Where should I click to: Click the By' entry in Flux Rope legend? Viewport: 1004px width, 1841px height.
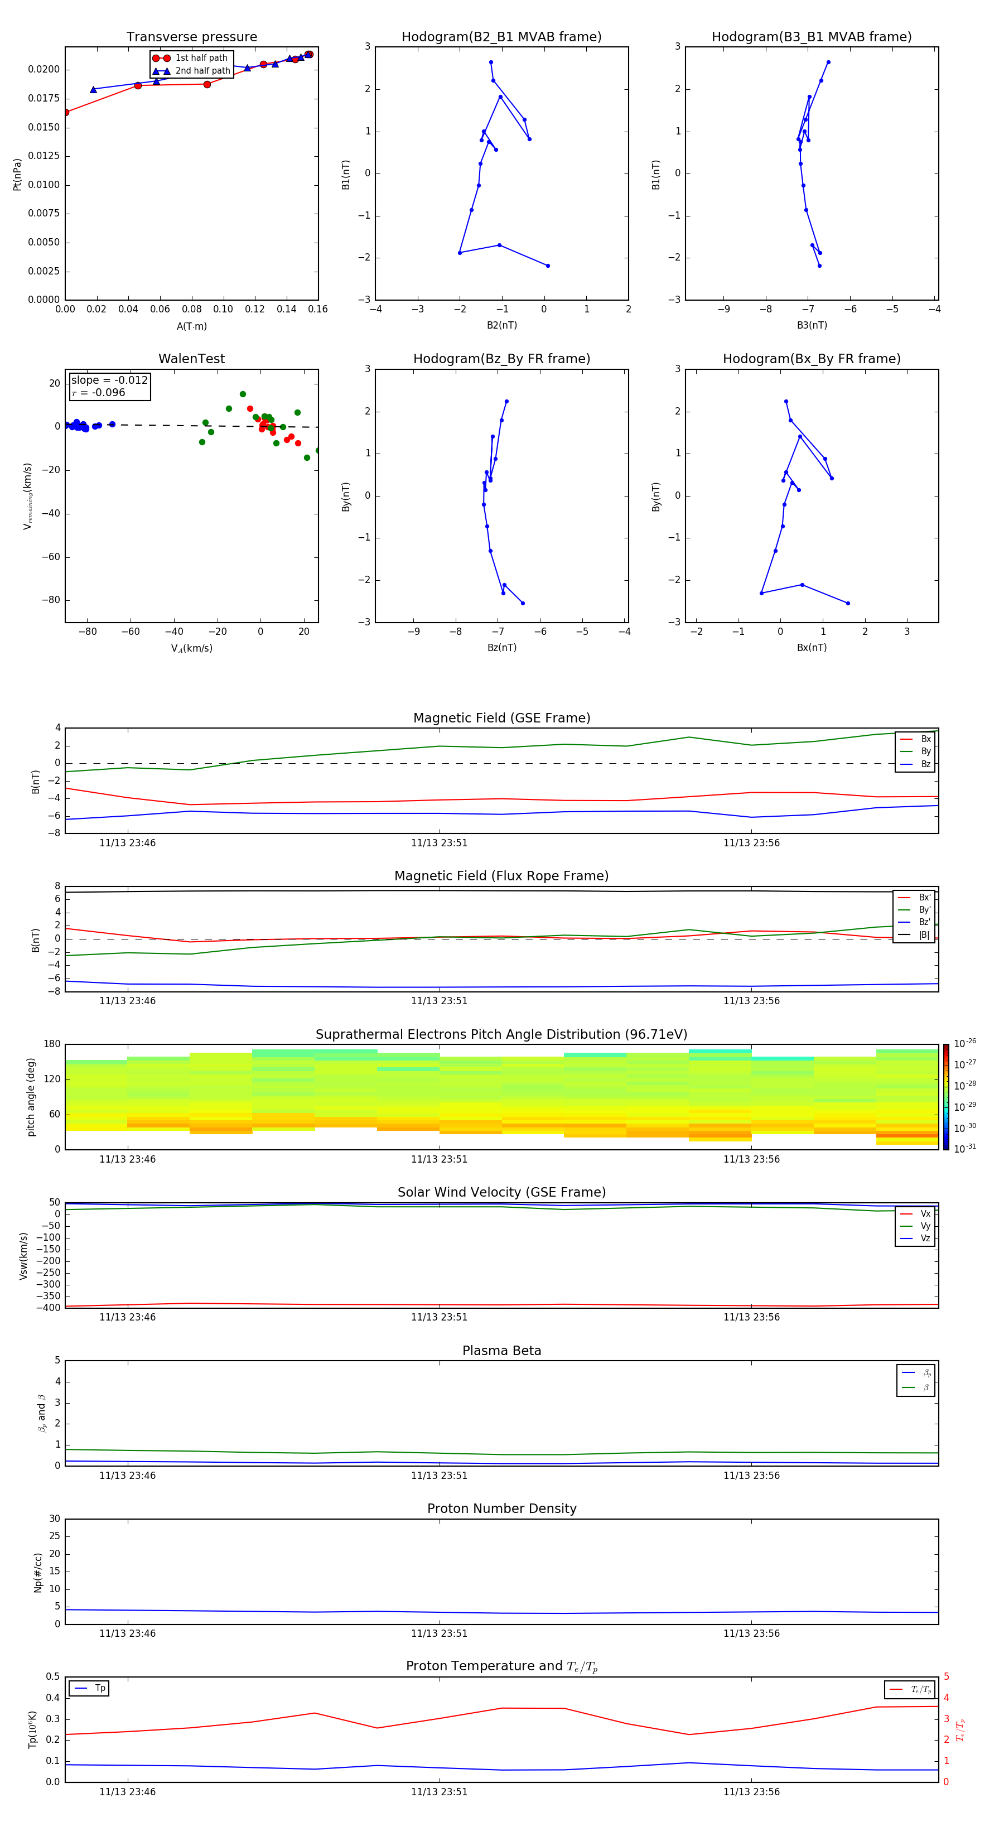914,910
